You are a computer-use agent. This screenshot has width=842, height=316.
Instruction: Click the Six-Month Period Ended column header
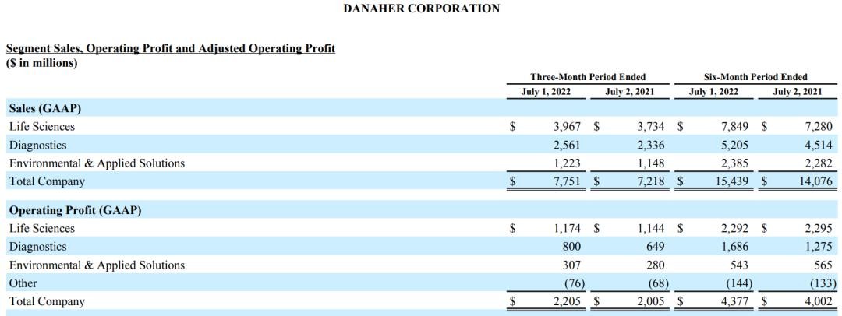755,77
